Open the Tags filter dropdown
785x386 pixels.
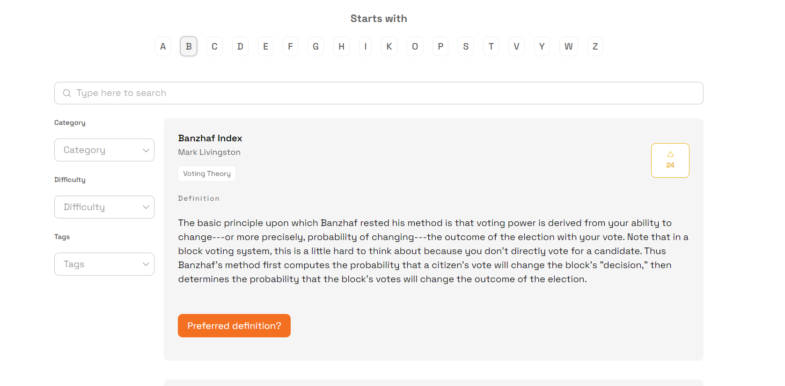pyautogui.click(x=104, y=264)
